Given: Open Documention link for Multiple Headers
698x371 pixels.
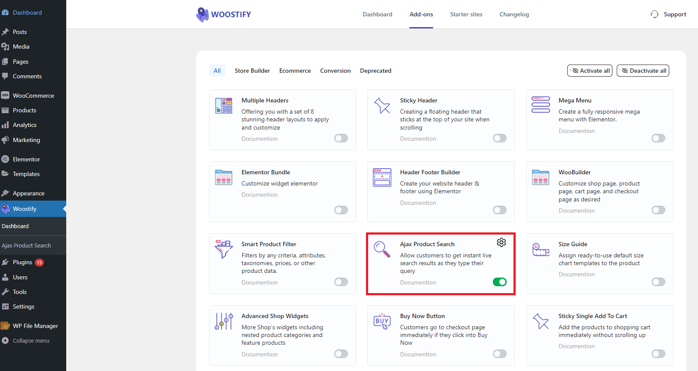Looking at the screenshot, I should [259, 139].
